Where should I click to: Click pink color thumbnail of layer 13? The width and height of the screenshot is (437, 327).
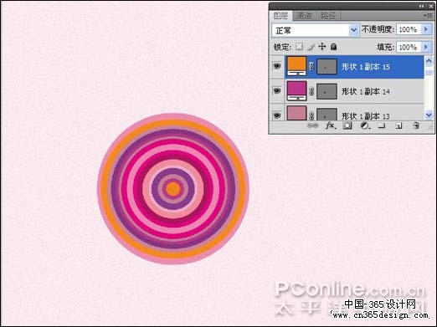pyautogui.click(x=296, y=113)
